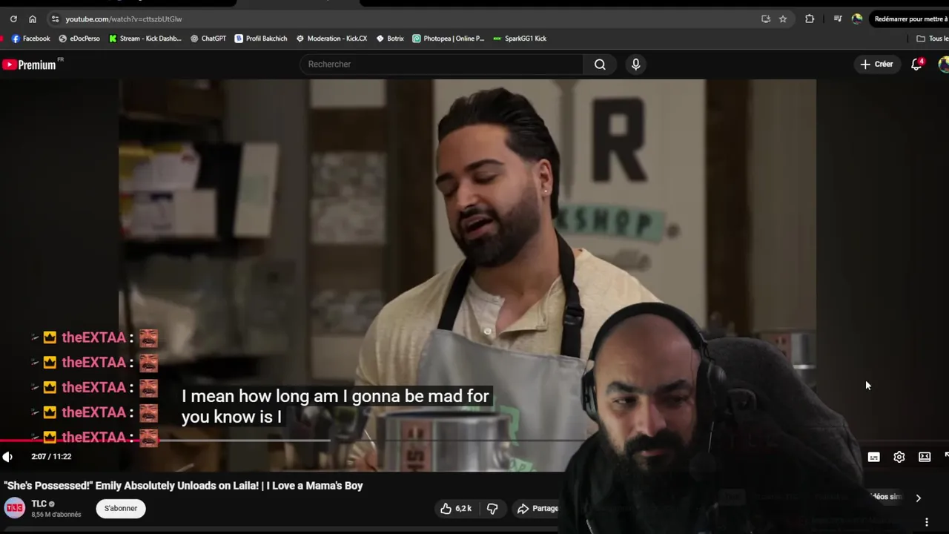This screenshot has width=949, height=534.
Task: Click the YouTube URL in the address bar
Action: click(x=123, y=19)
